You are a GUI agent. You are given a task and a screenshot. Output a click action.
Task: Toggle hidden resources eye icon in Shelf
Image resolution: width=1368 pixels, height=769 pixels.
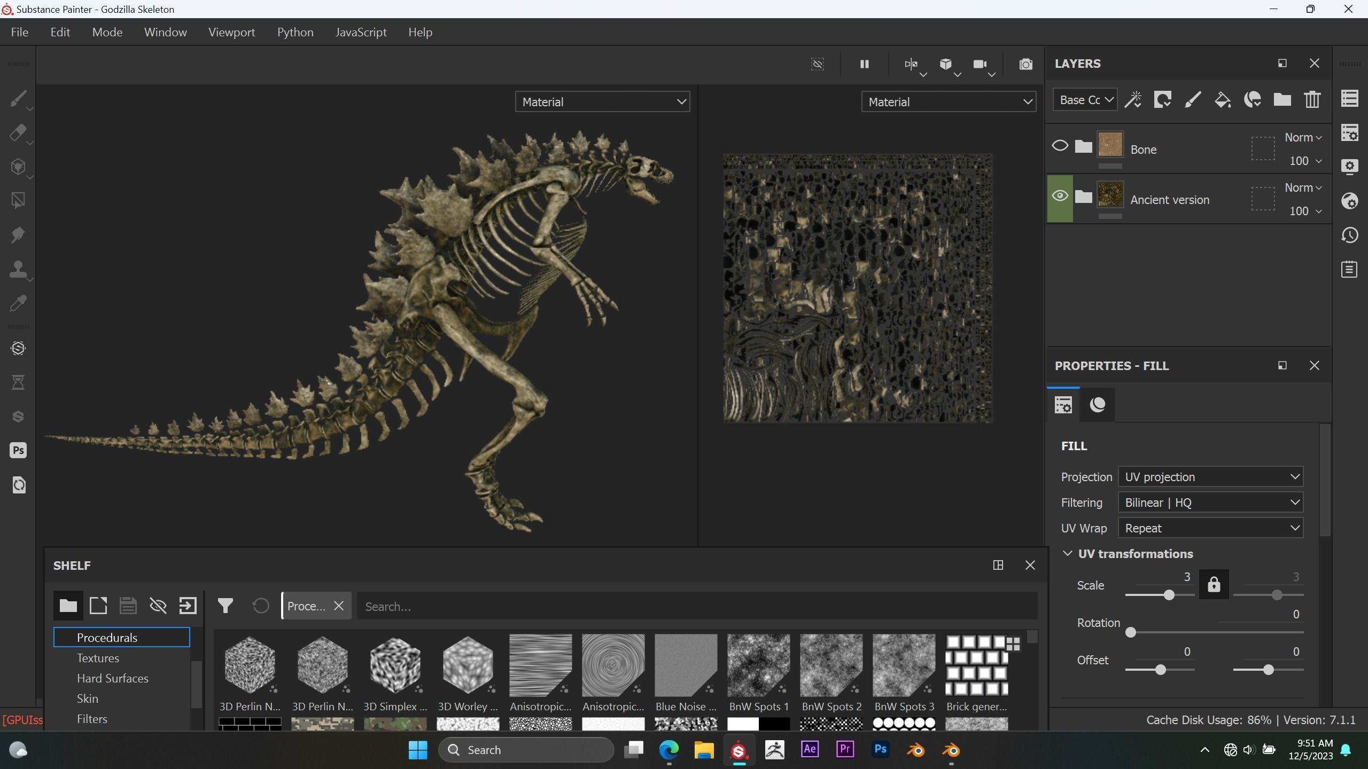158,606
